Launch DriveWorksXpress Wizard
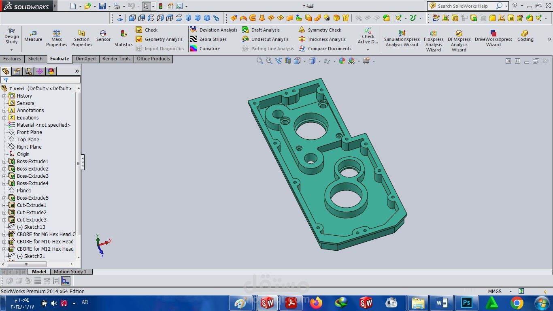Viewport: 553px width, 311px height. point(493,38)
